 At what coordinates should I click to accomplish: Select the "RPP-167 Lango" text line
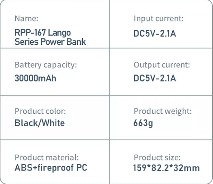click(43, 33)
